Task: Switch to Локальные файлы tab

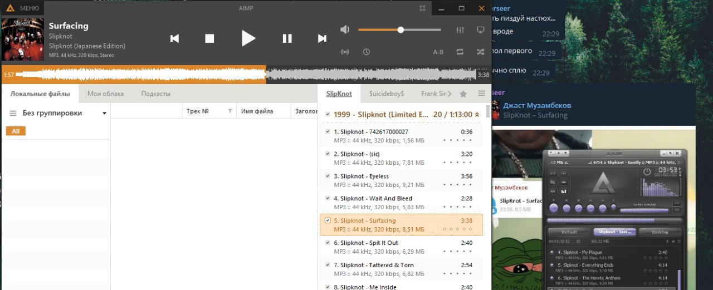Action: (40, 94)
